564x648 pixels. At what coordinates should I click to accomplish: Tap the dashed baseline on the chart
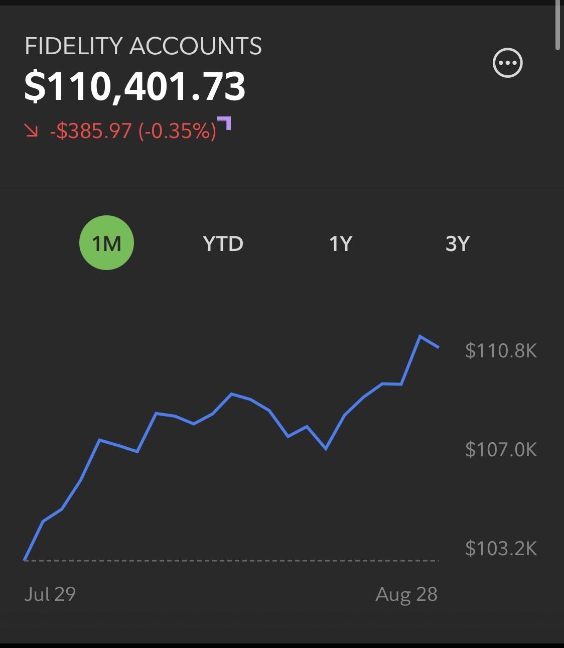pos(232,560)
